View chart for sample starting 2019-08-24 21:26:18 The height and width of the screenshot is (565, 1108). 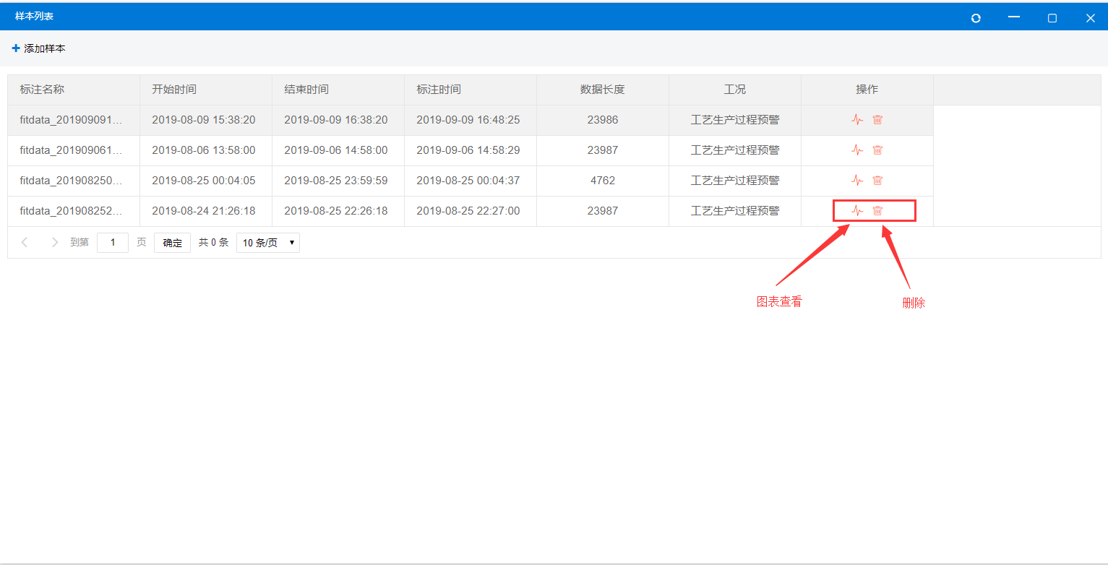(x=857, y=211)
